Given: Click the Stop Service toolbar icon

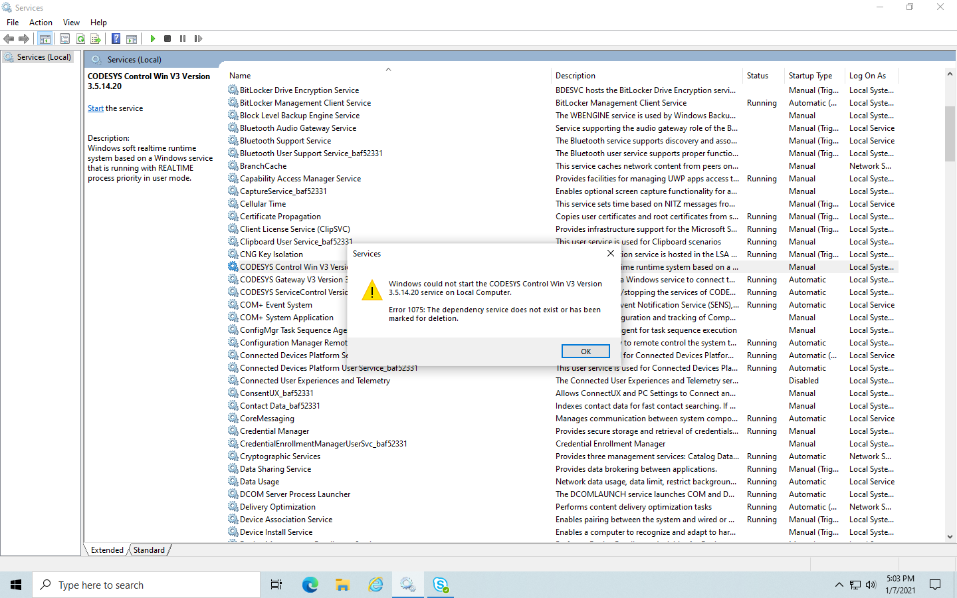Looking at the screenshot, I should point(167,39).
